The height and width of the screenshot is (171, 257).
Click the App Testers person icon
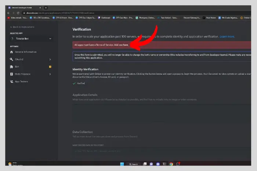(x=11, y=81)
